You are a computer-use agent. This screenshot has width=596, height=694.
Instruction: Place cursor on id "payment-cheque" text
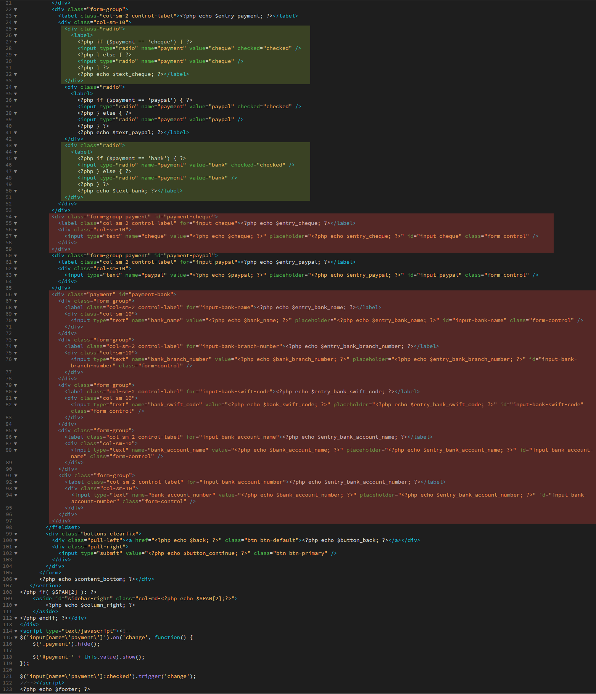coord(191,217)
